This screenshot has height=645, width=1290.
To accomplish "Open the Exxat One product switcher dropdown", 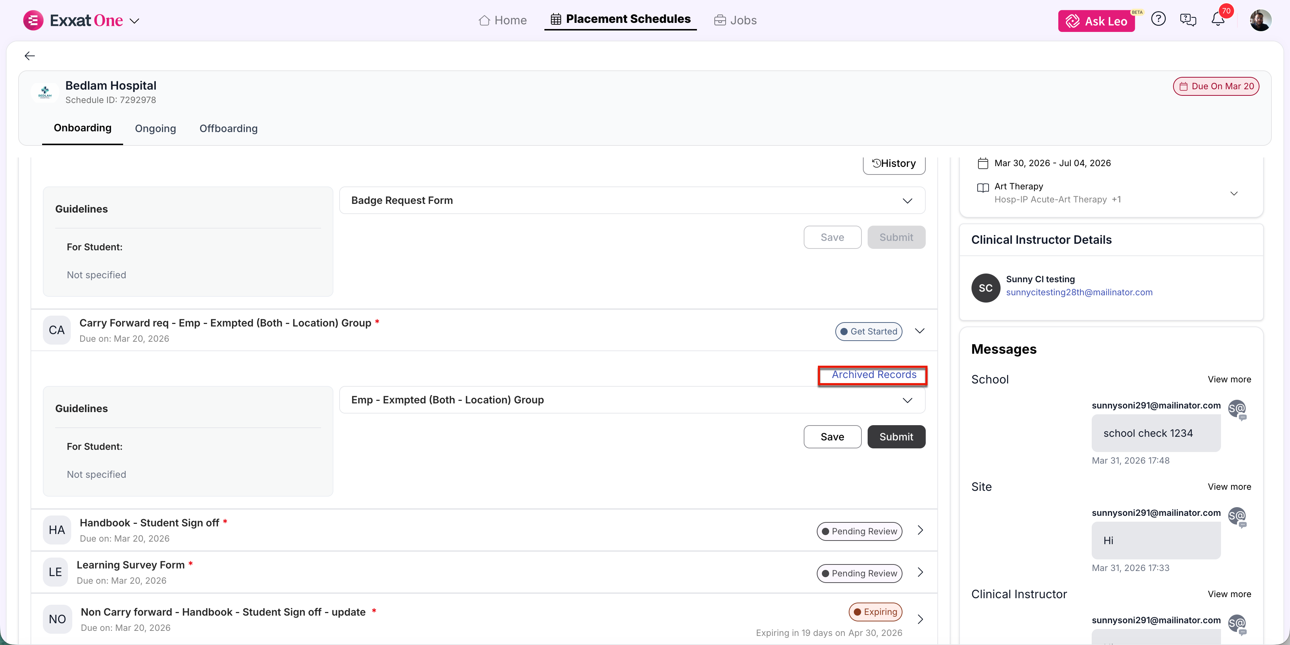I will [x=135, y=21].
